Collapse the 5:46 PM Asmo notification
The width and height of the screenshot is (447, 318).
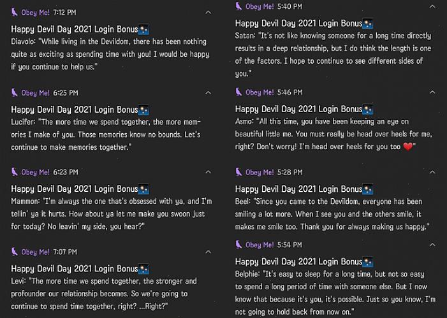click(x=432, y=92)
